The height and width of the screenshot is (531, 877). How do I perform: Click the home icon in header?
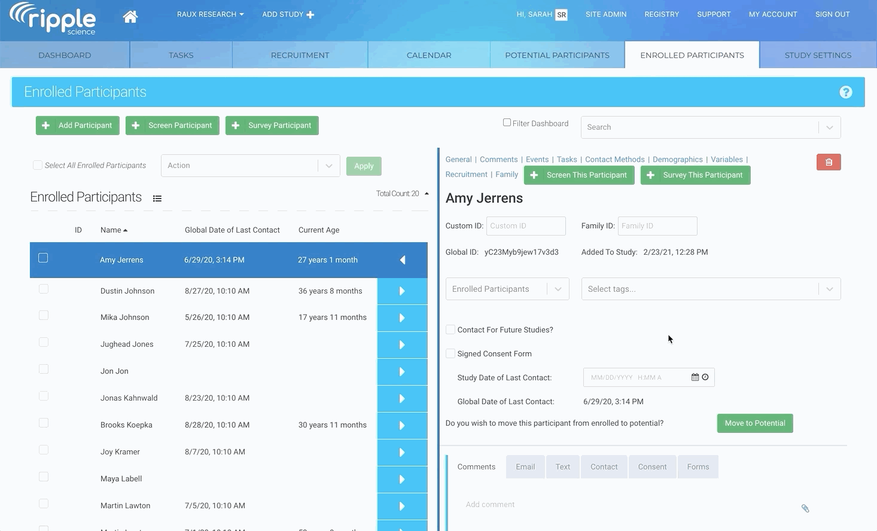130,17
